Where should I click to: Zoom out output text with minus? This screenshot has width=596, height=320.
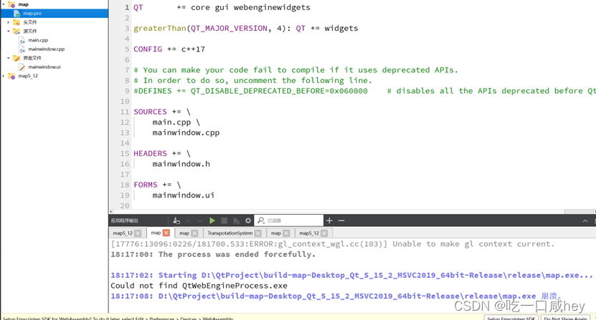click(x=341, y=220)
